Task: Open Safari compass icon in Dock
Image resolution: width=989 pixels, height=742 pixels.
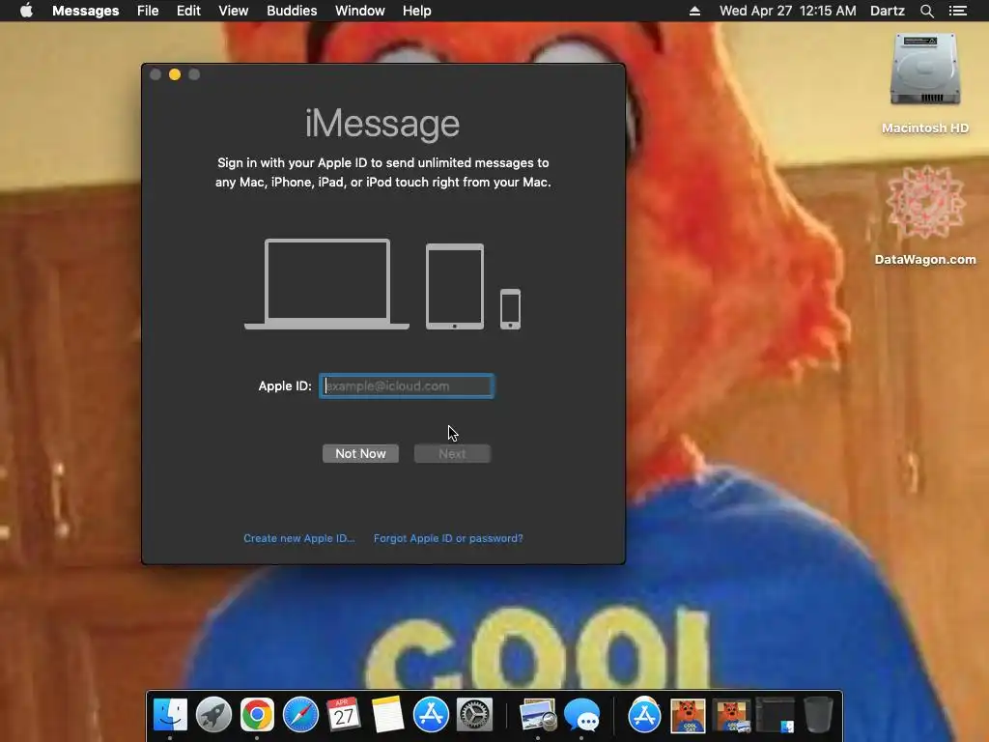Action: point(301,715)
